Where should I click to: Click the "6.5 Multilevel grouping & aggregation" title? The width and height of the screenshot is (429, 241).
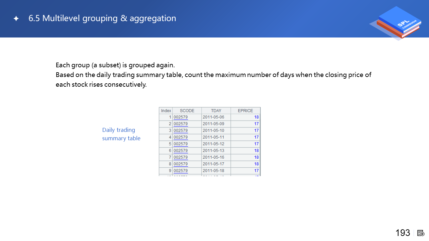pyautogui.click(x=102, y=18)
